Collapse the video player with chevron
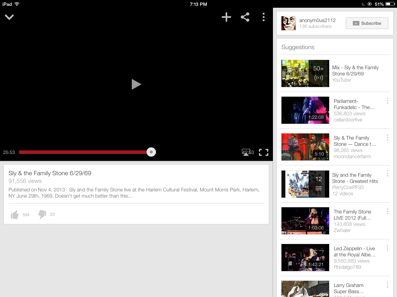This screenshot has height=297, width=397. tap(9, 17)
